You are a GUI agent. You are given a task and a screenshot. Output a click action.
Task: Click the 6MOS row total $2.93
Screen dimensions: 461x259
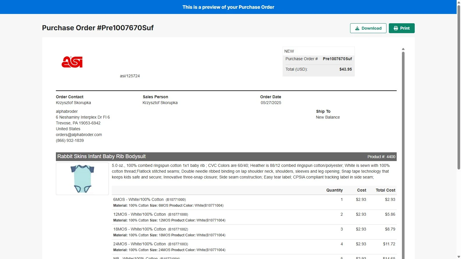click(x=390, y=199)
